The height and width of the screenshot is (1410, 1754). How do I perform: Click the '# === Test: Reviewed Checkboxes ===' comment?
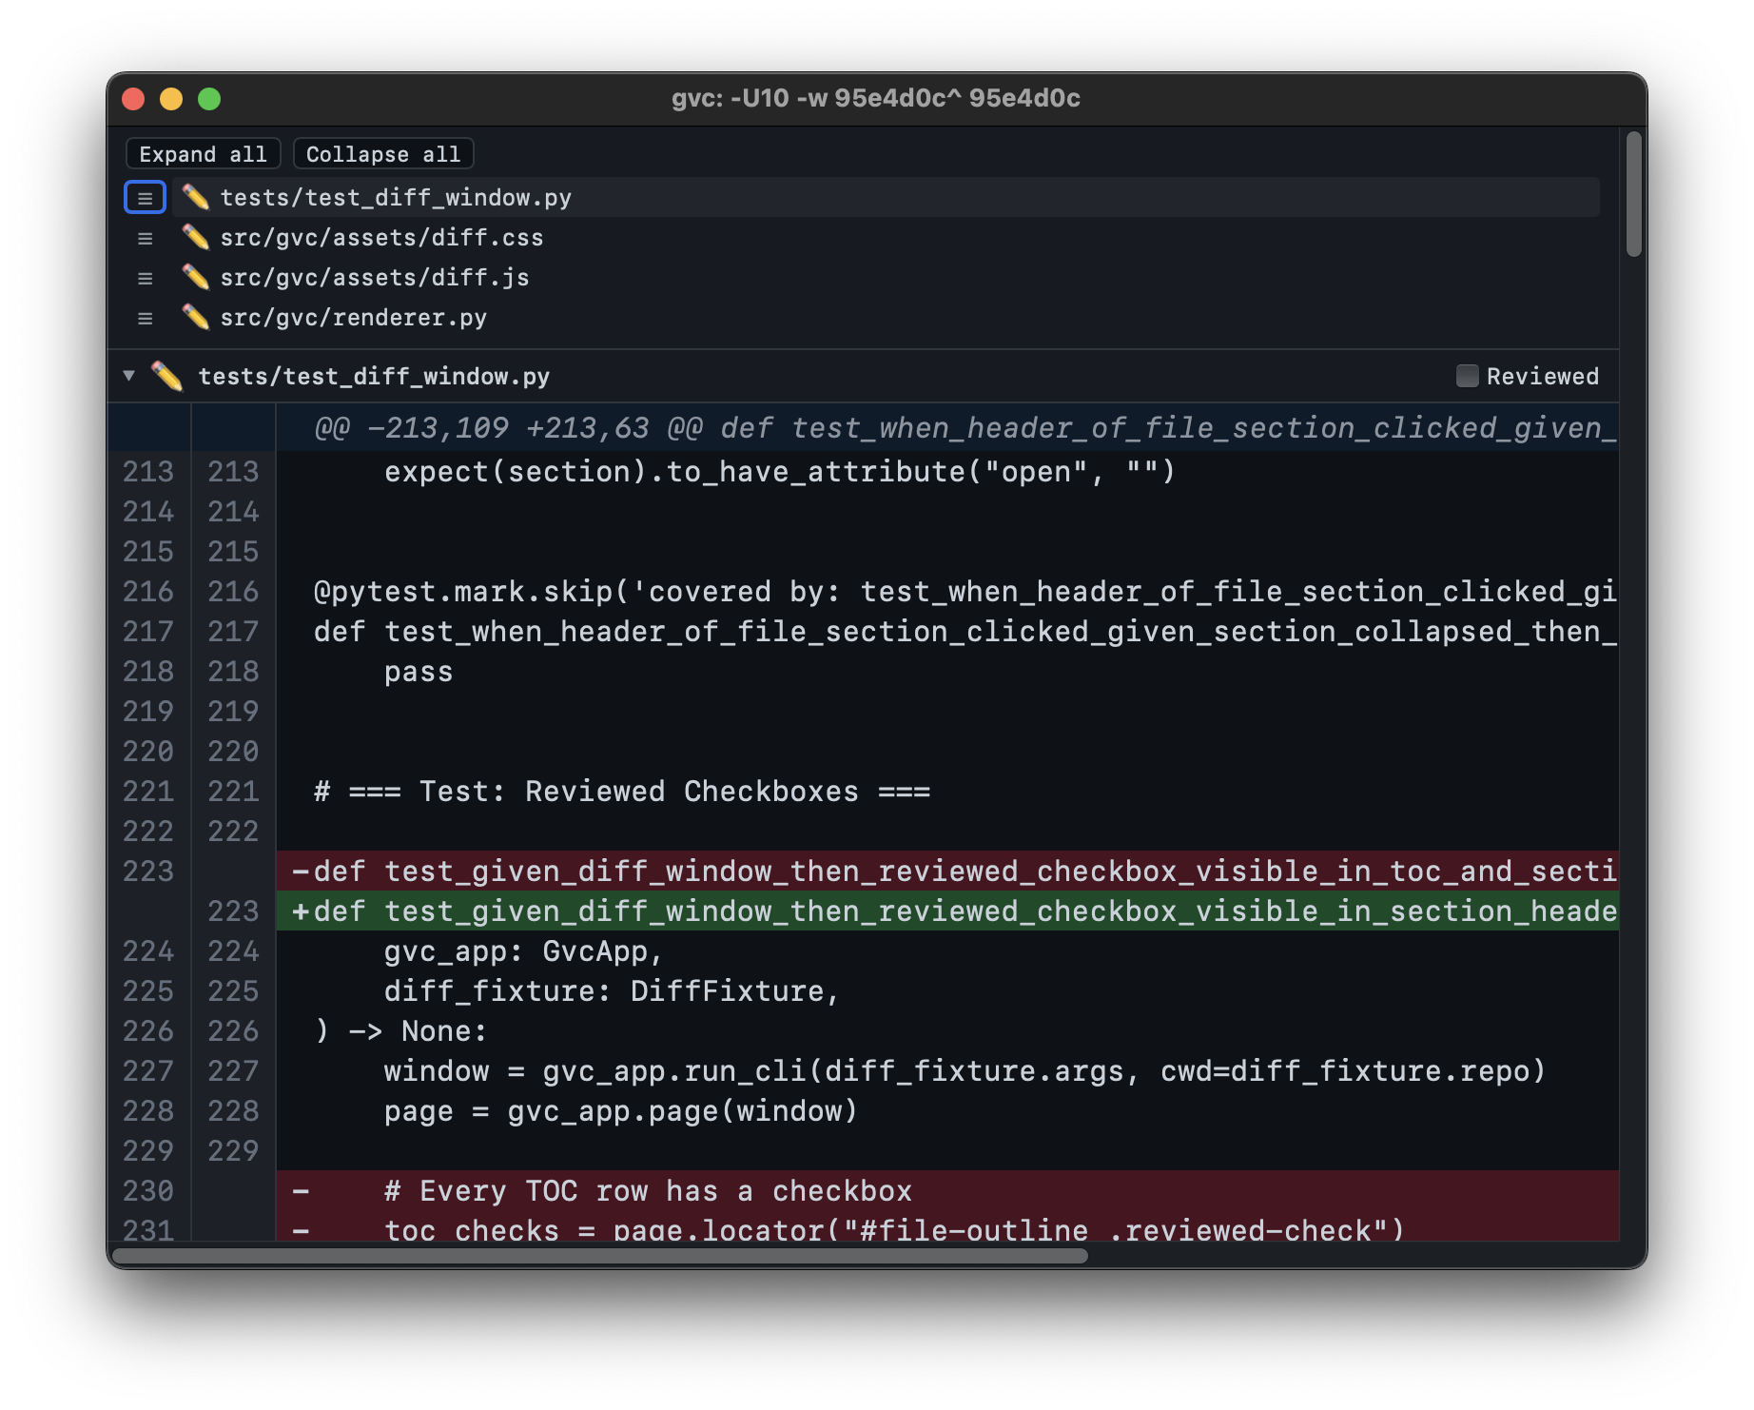622,792
